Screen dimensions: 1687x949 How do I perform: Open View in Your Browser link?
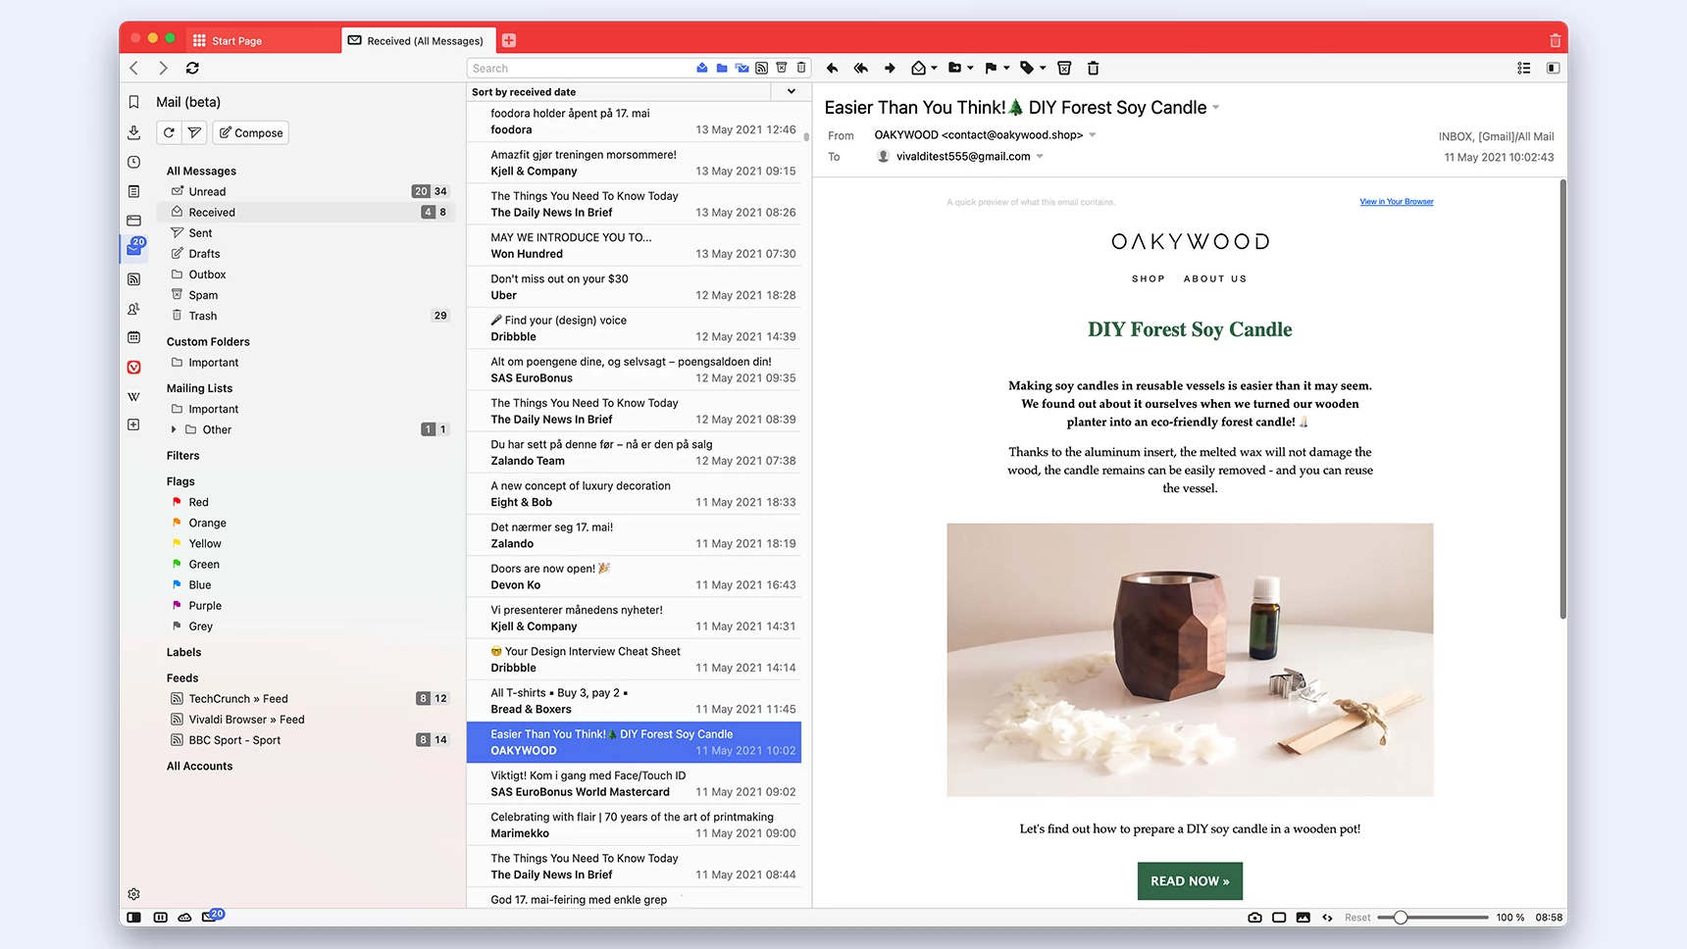tap(1397, 202)
